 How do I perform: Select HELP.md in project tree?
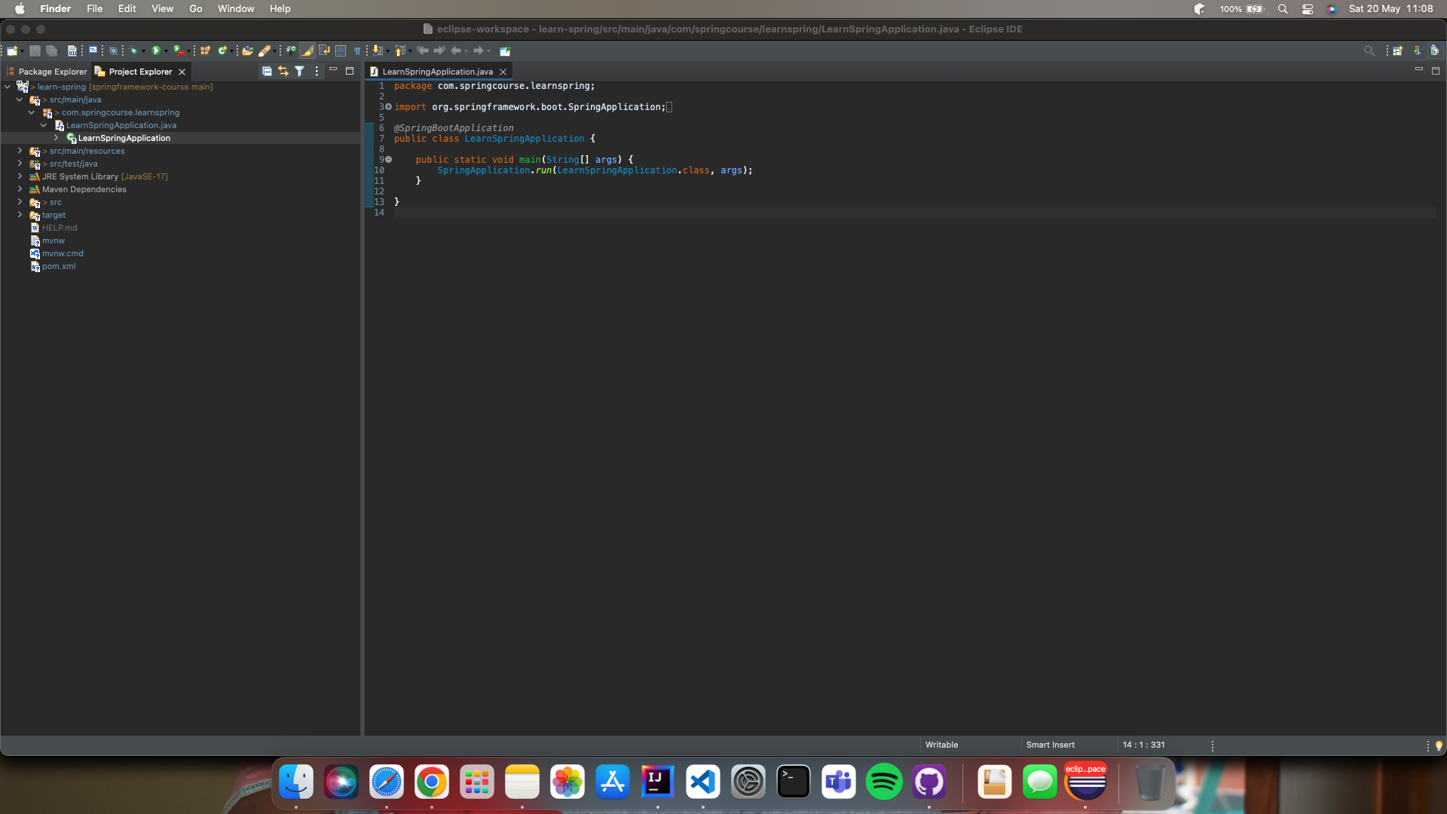pos(60,228)
